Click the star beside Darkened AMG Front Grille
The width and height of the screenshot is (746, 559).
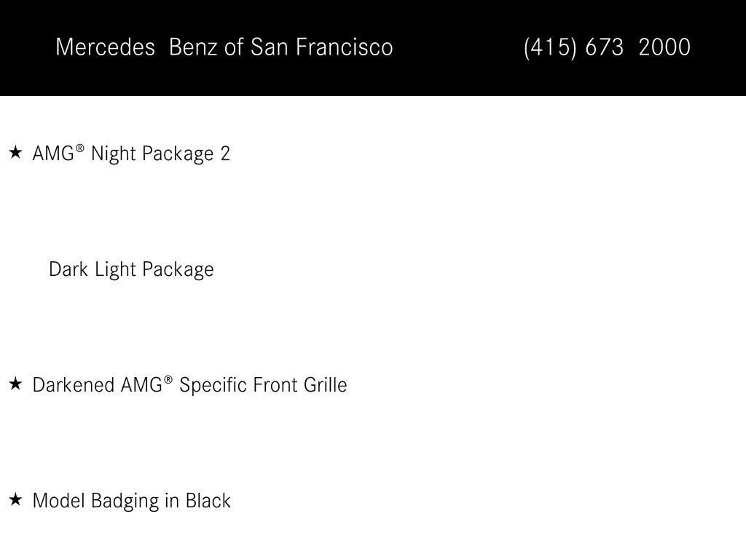click(x=16, y=384)
